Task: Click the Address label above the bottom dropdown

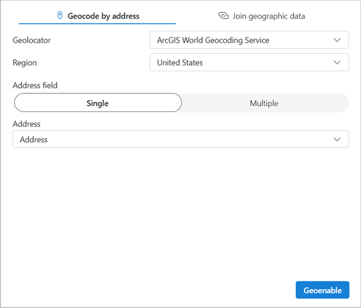Action: click(26, 124)
